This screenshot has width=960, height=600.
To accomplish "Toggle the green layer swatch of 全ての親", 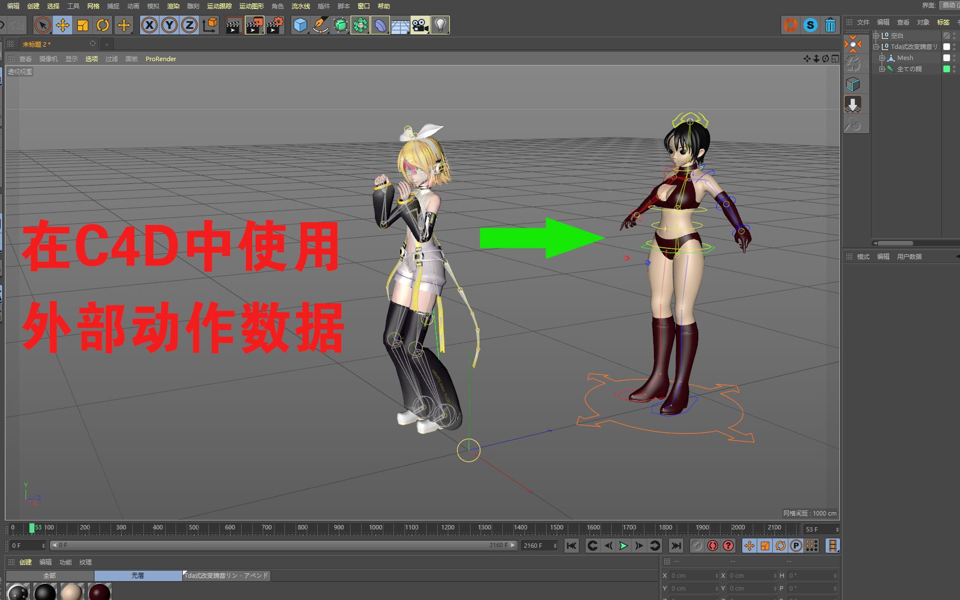I will tap(947, 69).
